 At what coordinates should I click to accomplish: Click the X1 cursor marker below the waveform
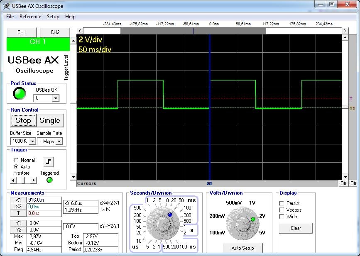pos(209,183)
